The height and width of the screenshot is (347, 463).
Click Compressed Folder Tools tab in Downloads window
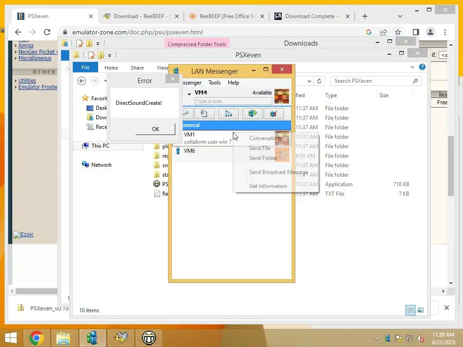tap(197, 44)
